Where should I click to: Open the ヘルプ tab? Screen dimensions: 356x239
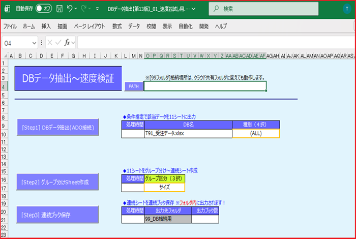coord(221,26)
